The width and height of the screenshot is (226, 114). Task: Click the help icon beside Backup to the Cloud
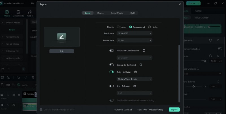(141, 65)
